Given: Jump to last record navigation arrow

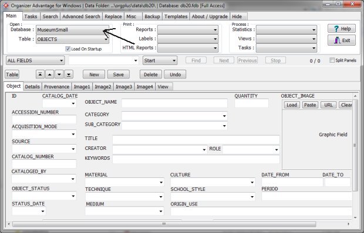Looking at the screenshot, I should [69, 74].
